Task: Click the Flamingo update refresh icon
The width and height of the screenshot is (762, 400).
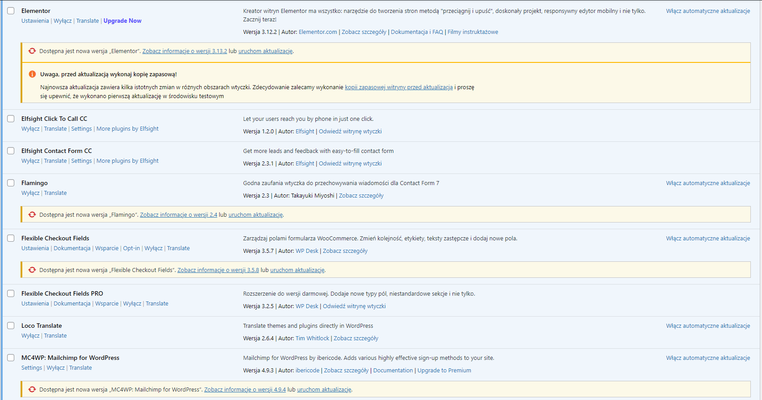Action: click(x=32, y=214)
